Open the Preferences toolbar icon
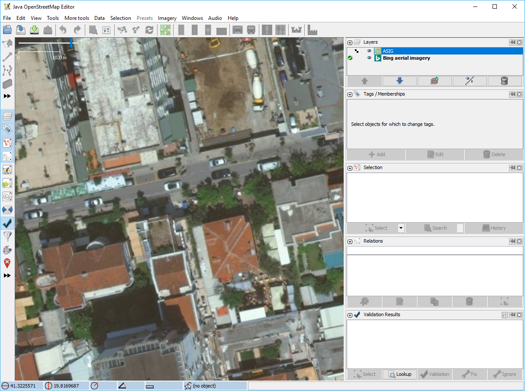 [106, 30]
